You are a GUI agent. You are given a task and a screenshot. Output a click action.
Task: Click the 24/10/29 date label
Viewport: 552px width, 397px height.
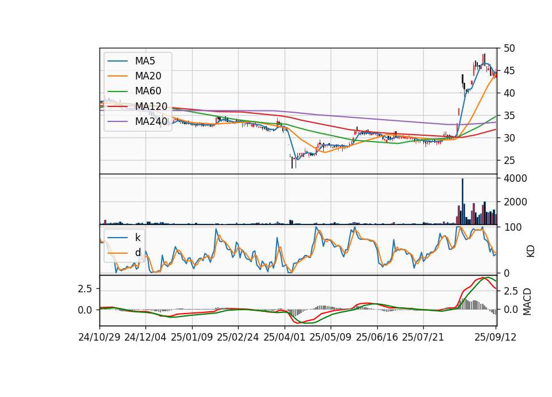pyautogui.click(x=99, y=337)
